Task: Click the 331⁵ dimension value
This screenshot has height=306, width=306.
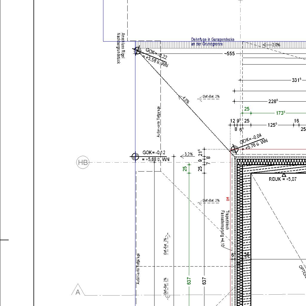Action: click(x=296, y=80)
